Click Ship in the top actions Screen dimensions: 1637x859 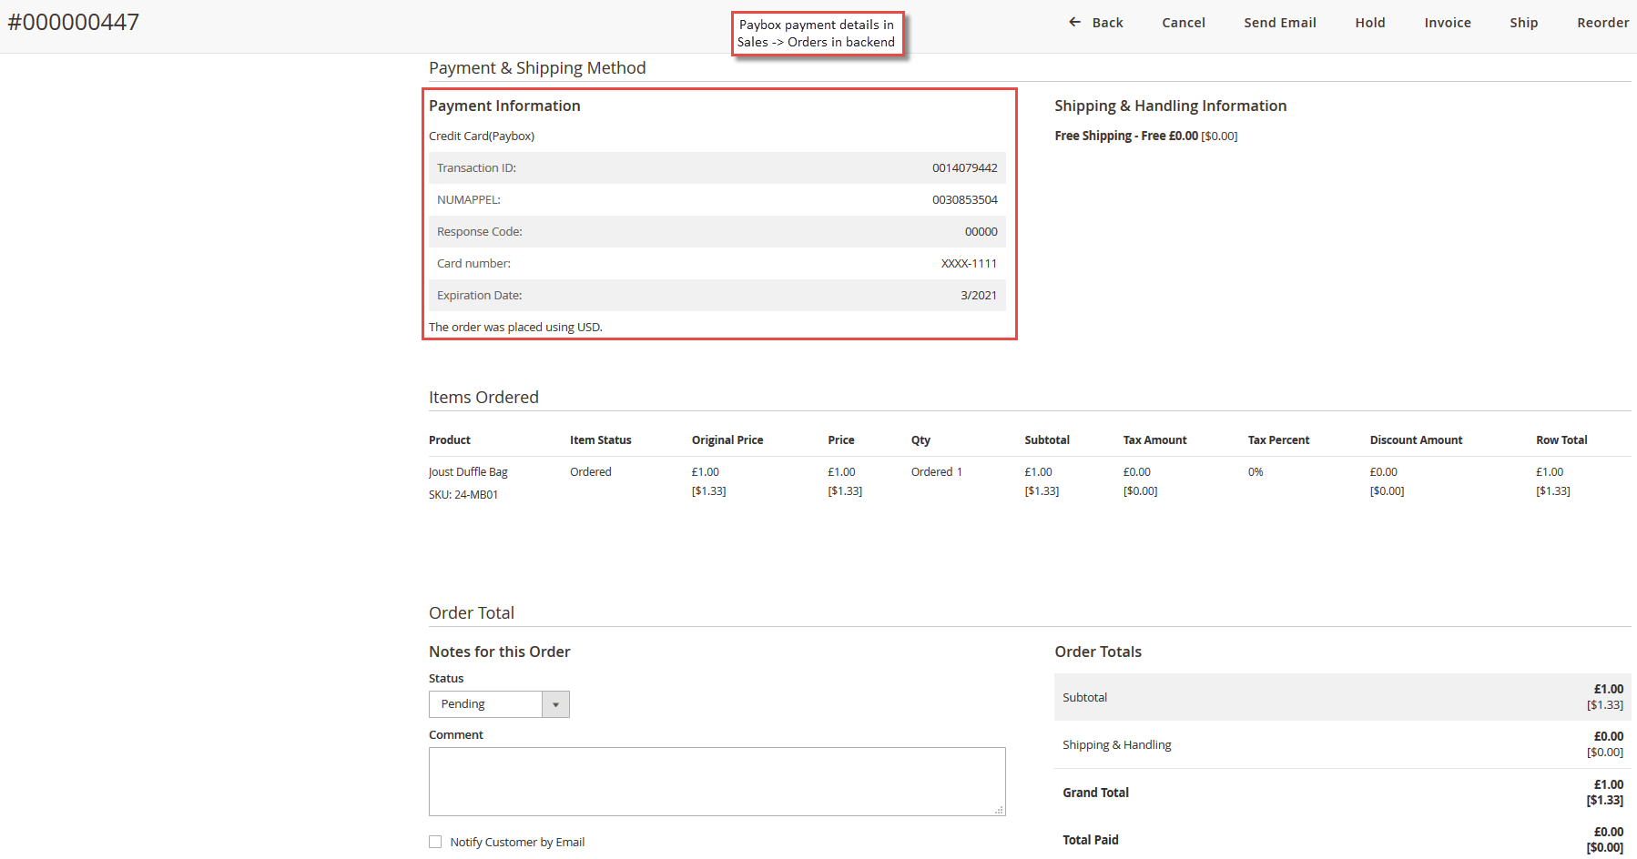(1523, 23)
